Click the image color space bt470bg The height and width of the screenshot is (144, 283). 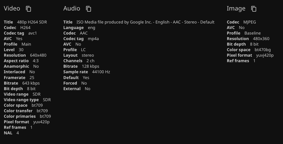click(262, 50)
